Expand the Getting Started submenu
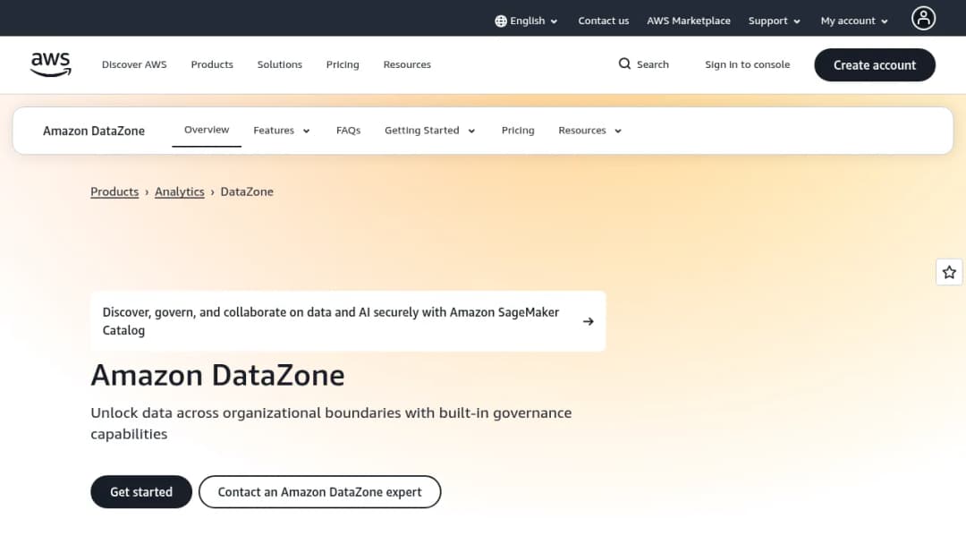 tap(429, 131)
